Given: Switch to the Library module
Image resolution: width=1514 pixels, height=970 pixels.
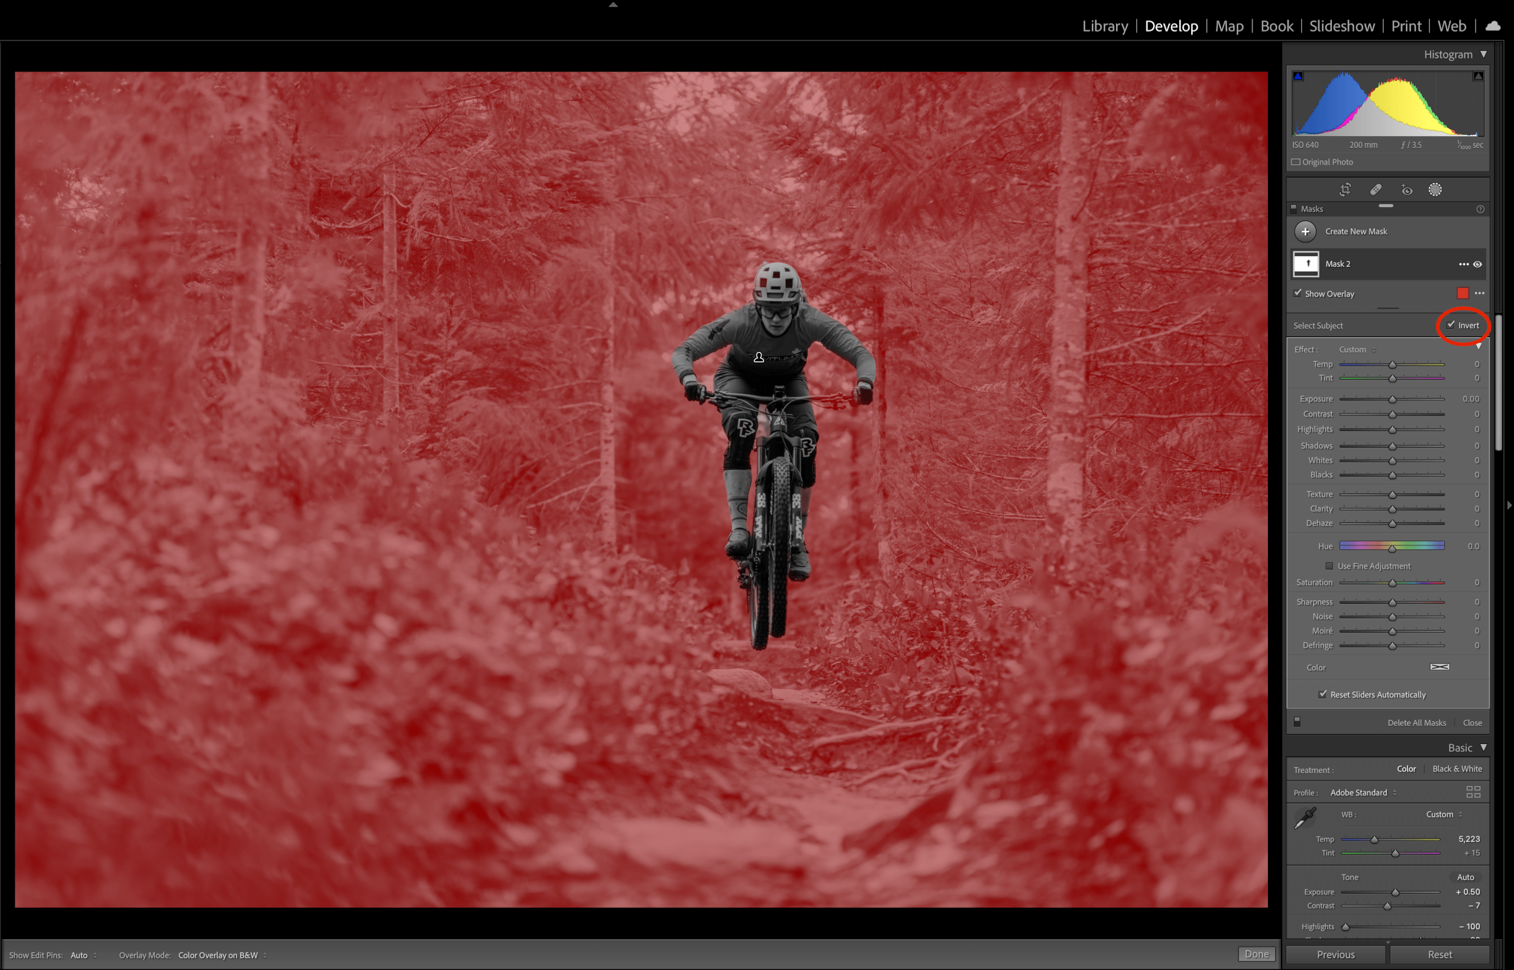Looking at the screenshot, I should [x=1105, y=27].
